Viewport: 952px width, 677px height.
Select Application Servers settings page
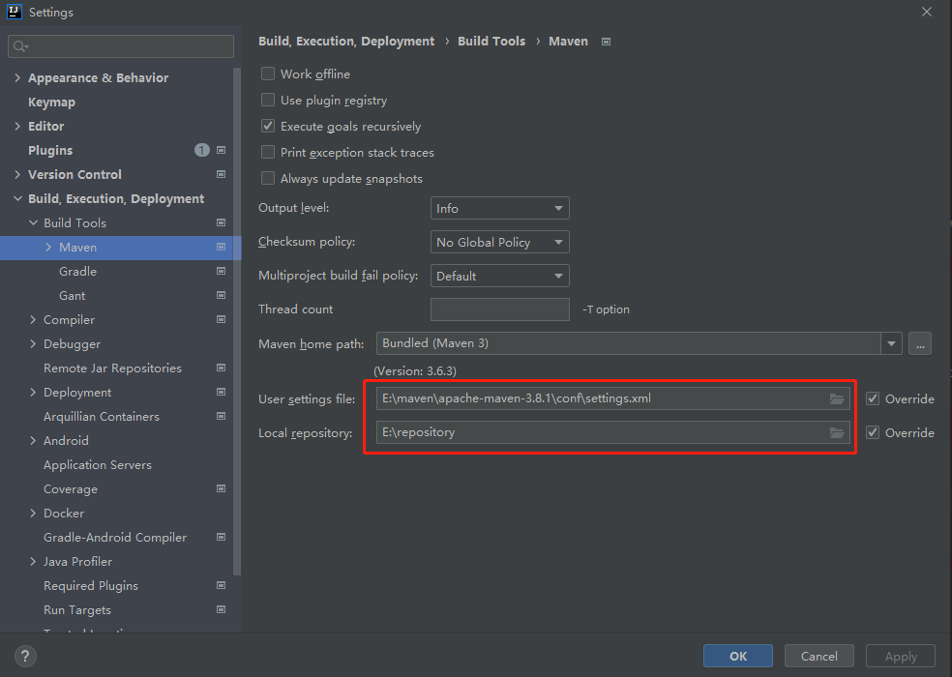pyautogui.click(x=98, y=465)
